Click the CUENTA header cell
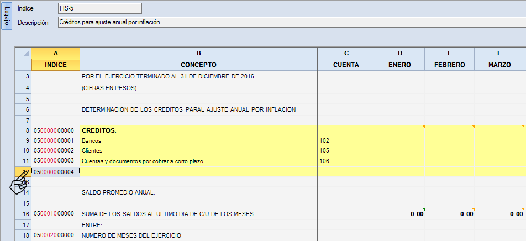This screenshot has height=241, width=526. (346, 65)
